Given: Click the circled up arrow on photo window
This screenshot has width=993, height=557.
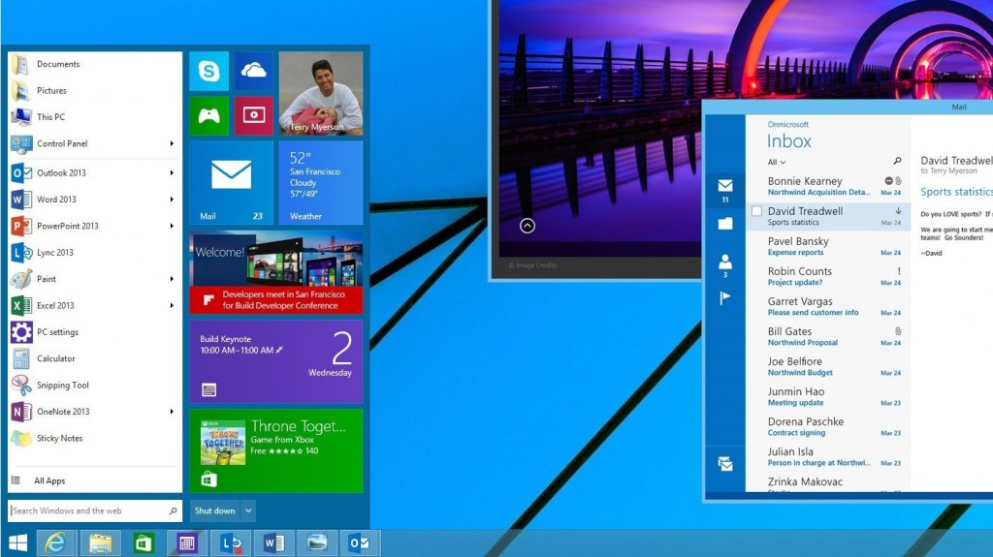Looking at the screenshot, I should coord(528,226).
